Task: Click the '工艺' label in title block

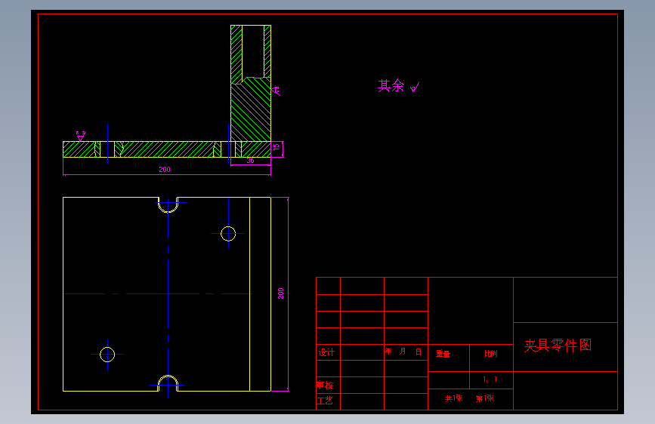Action: (325, 401)
